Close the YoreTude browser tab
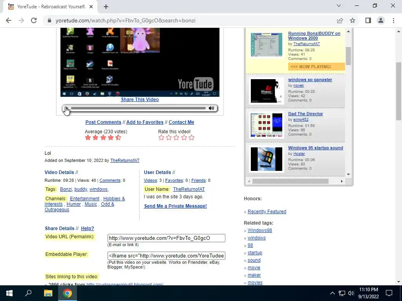Image resolution: width=402 pixels, height=301 pixels. (91, 7)
